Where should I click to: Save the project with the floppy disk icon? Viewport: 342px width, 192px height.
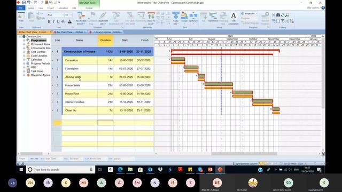(x=24, y=2)
